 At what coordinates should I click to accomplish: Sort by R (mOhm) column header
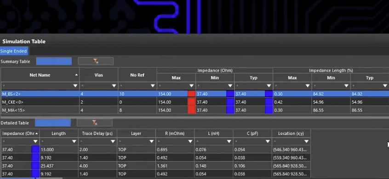point(175,134)
